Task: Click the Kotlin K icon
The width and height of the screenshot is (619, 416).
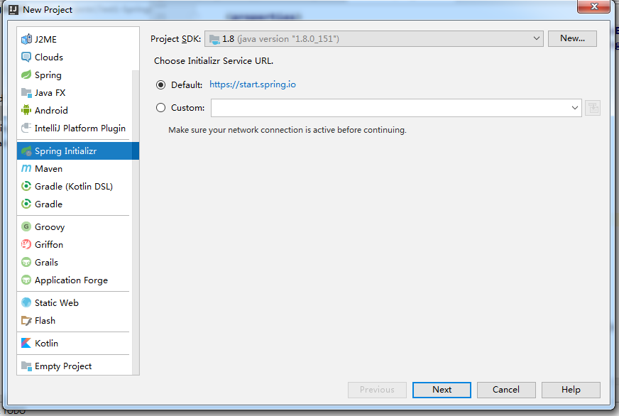Action: [26, 343]
